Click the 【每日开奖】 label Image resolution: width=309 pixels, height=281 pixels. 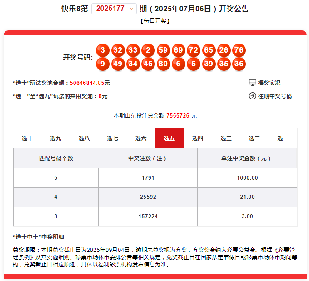(x=155, y=21)
